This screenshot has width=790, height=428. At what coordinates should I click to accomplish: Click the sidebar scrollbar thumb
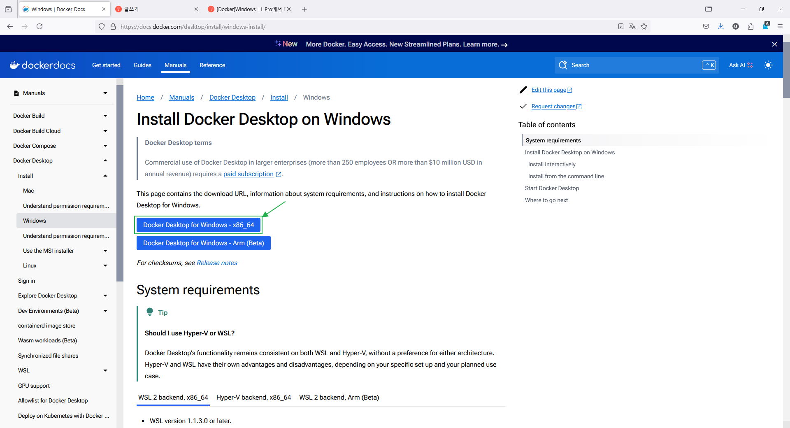120,183
